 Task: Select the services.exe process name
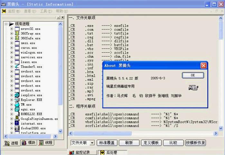click(32, 57)
